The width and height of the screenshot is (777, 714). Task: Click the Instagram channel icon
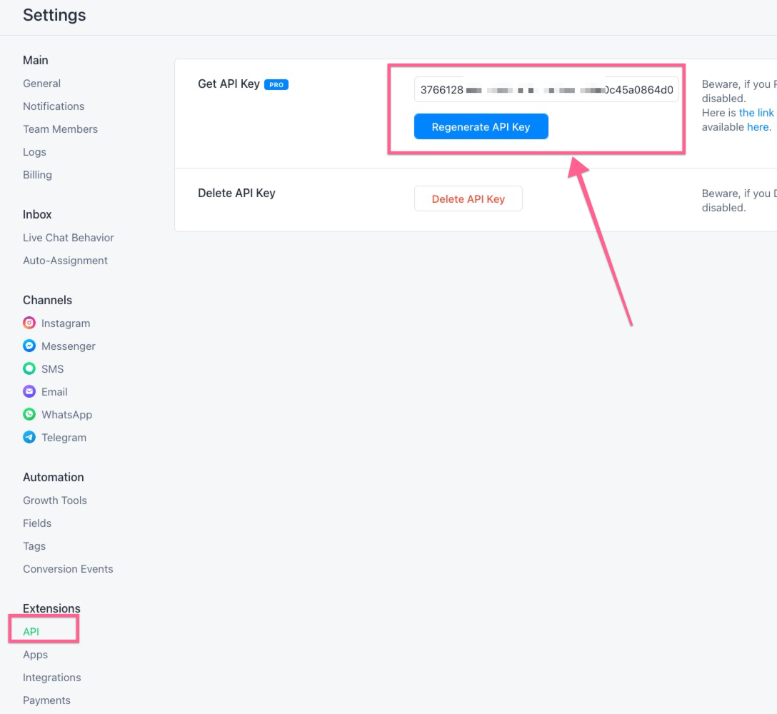29,323
